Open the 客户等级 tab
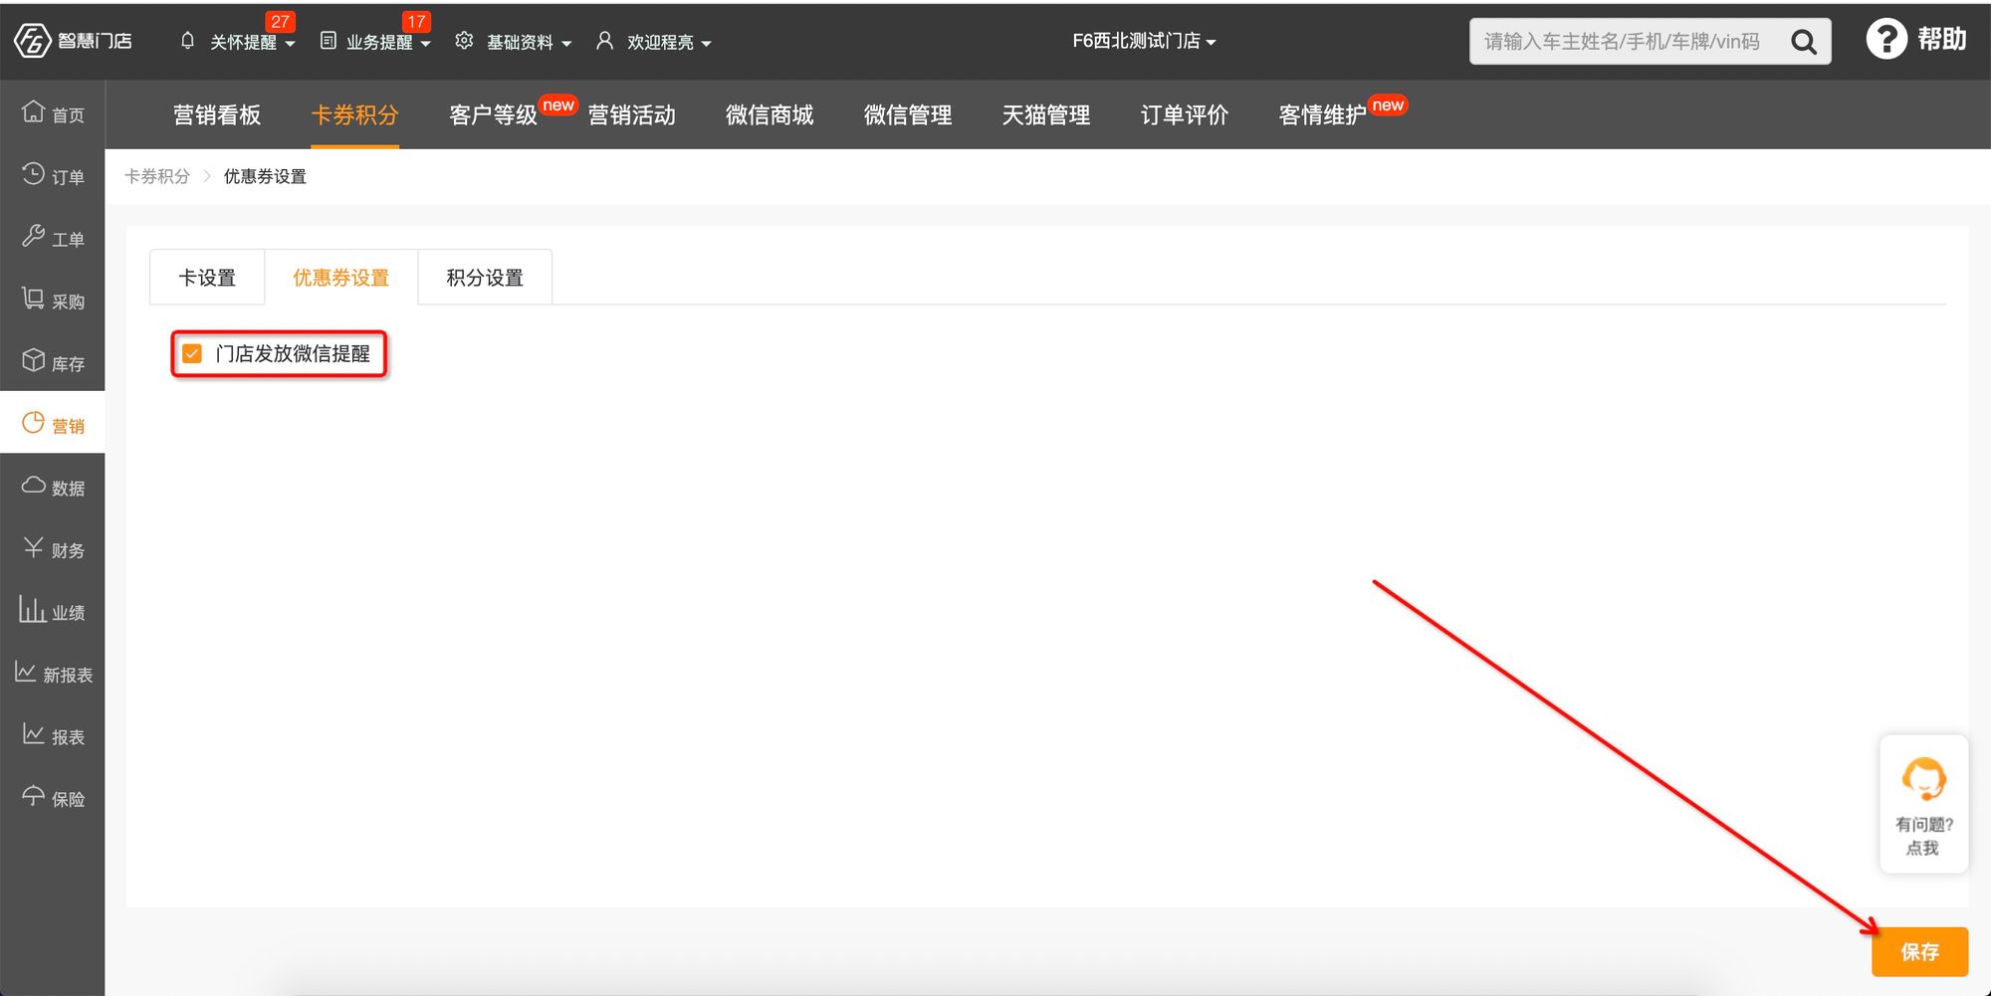 (x=493, y=114)
